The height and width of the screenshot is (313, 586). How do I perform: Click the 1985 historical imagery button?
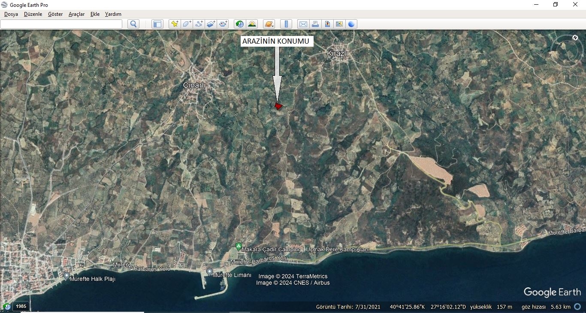tap(21, 306)
